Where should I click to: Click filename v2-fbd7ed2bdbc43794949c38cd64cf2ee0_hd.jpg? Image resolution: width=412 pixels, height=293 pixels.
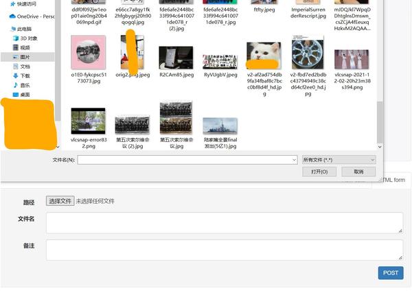[308, 84]
